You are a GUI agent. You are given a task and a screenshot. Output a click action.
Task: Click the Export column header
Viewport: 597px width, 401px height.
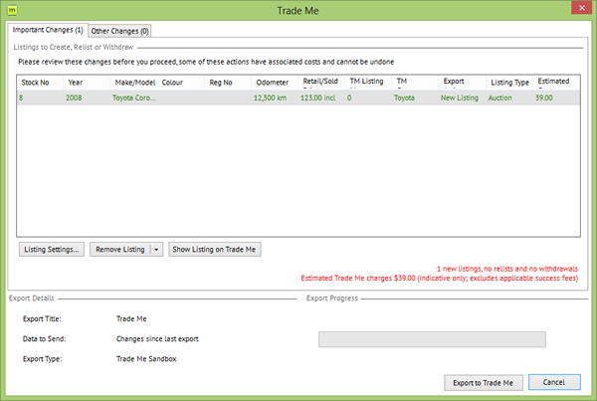click(x=463, y=83)
